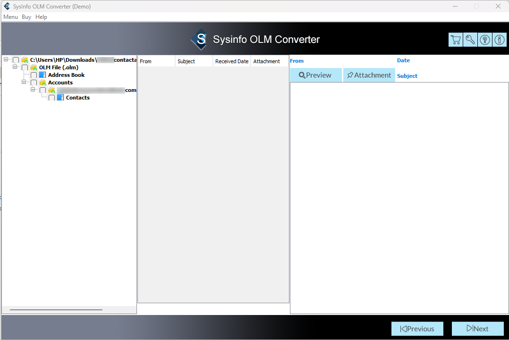Collapse the Accounts tree node
This screenshot has width=509, height=340.
(x=24, y=82)
